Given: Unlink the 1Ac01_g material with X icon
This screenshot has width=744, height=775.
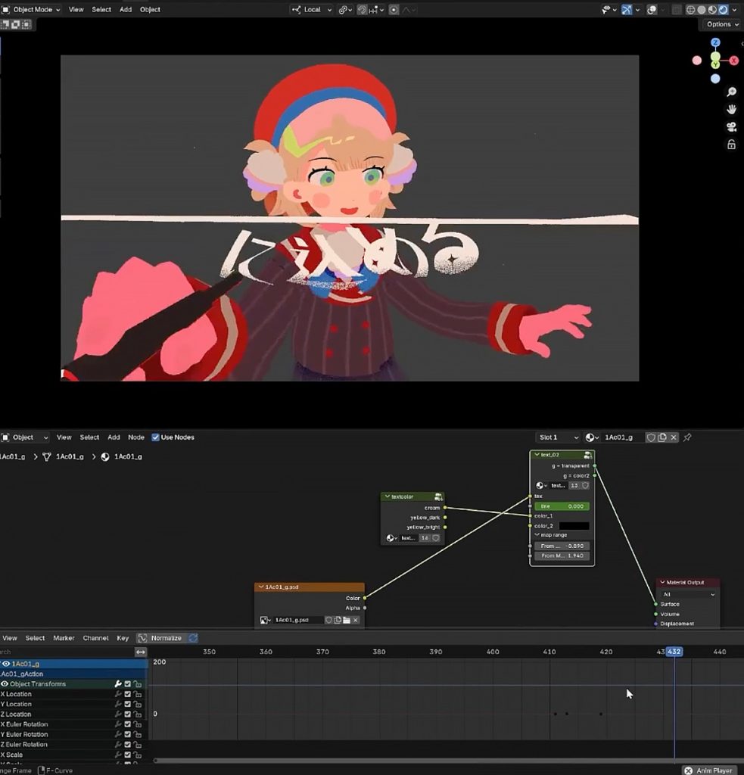Looking at the screenshot, I should coord(674,437).
